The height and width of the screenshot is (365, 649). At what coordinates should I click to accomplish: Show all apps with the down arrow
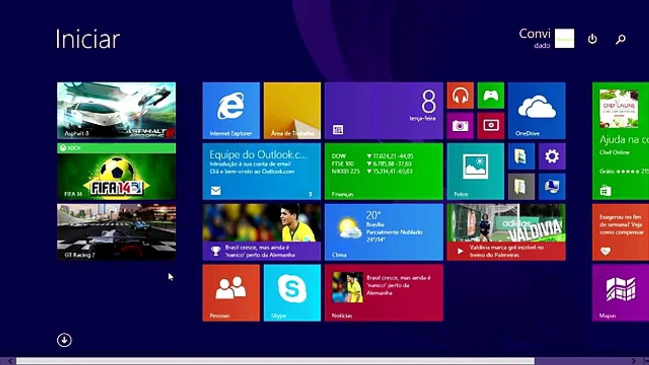pos(64,340)
